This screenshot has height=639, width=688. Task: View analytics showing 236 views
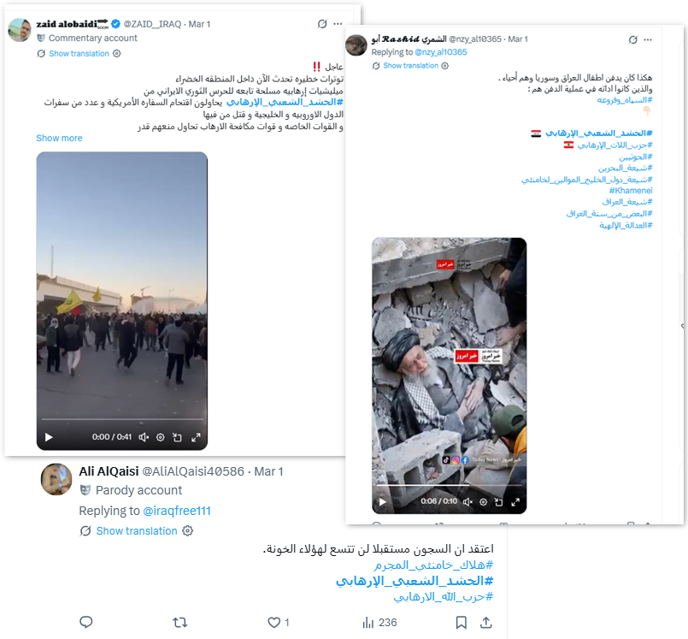pyautogui.click(x=379, y=622)
